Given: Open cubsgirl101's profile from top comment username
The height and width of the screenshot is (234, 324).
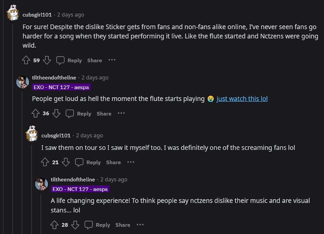Looking at the screenshot, I should tap(37, 15).
